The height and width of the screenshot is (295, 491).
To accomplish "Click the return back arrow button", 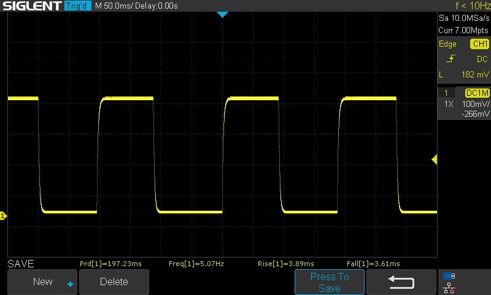I will point(401,282).
